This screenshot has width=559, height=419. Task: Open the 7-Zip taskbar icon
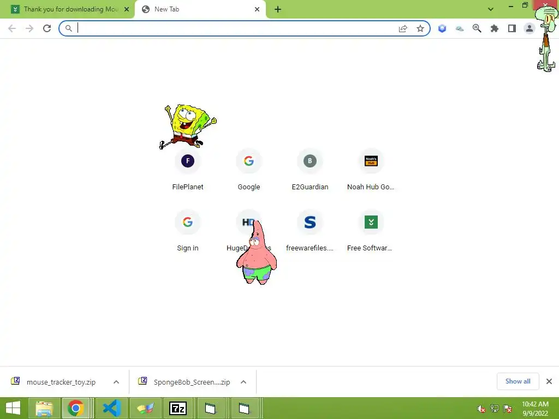(178, 408)
